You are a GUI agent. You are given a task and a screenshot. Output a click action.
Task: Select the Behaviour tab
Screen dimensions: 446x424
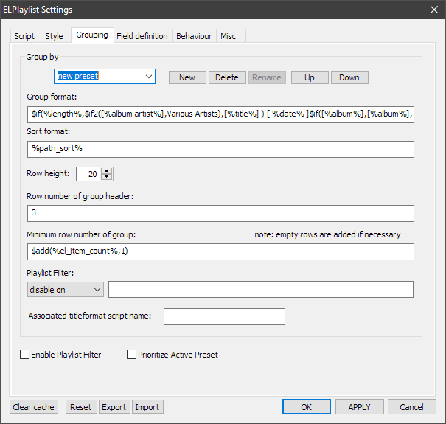(194, 36)
